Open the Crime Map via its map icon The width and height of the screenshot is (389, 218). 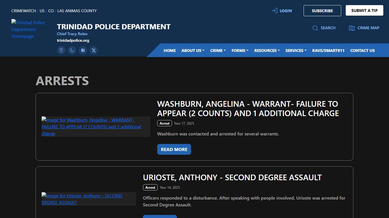tap(352, 28)
